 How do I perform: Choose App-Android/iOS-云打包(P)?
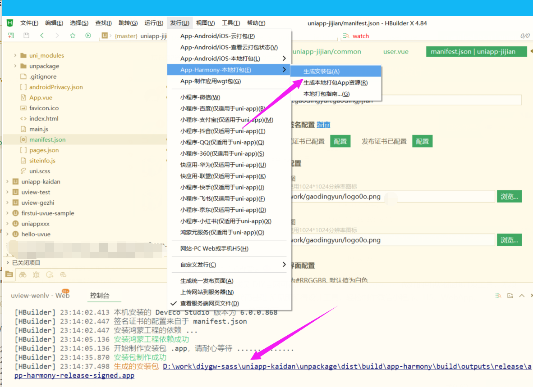pyautogui.click(x=230, y=36)
